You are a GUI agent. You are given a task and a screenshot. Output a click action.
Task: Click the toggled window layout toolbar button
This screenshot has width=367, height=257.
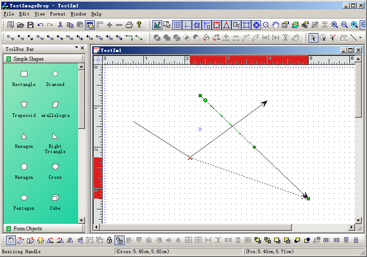point(90,25)
